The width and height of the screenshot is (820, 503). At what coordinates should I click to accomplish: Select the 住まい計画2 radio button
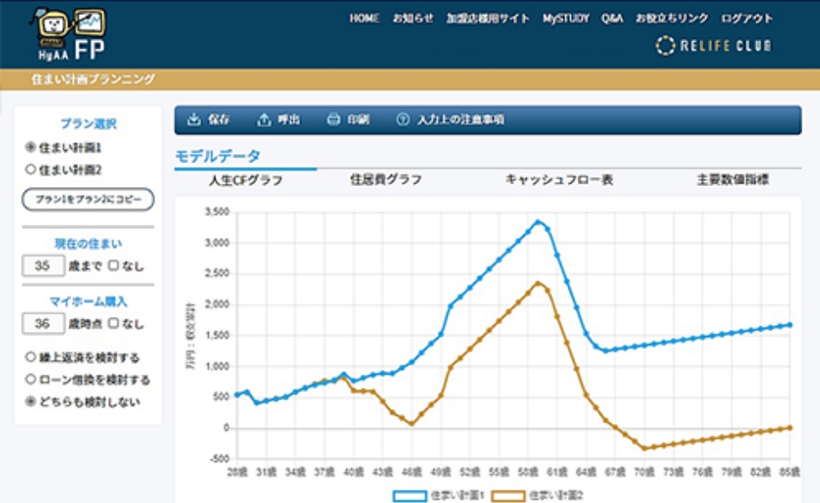pyautogui.click(x=30, y=169)
